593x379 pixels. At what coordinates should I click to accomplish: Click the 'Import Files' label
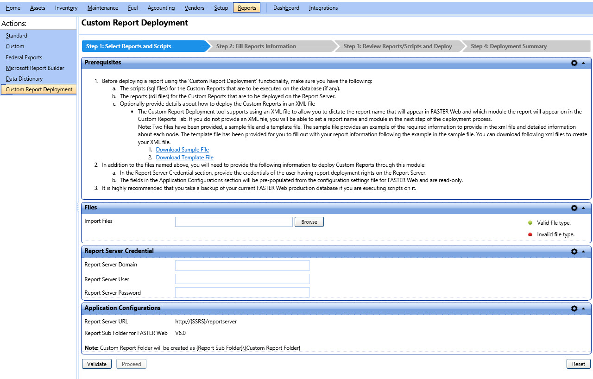98,221
